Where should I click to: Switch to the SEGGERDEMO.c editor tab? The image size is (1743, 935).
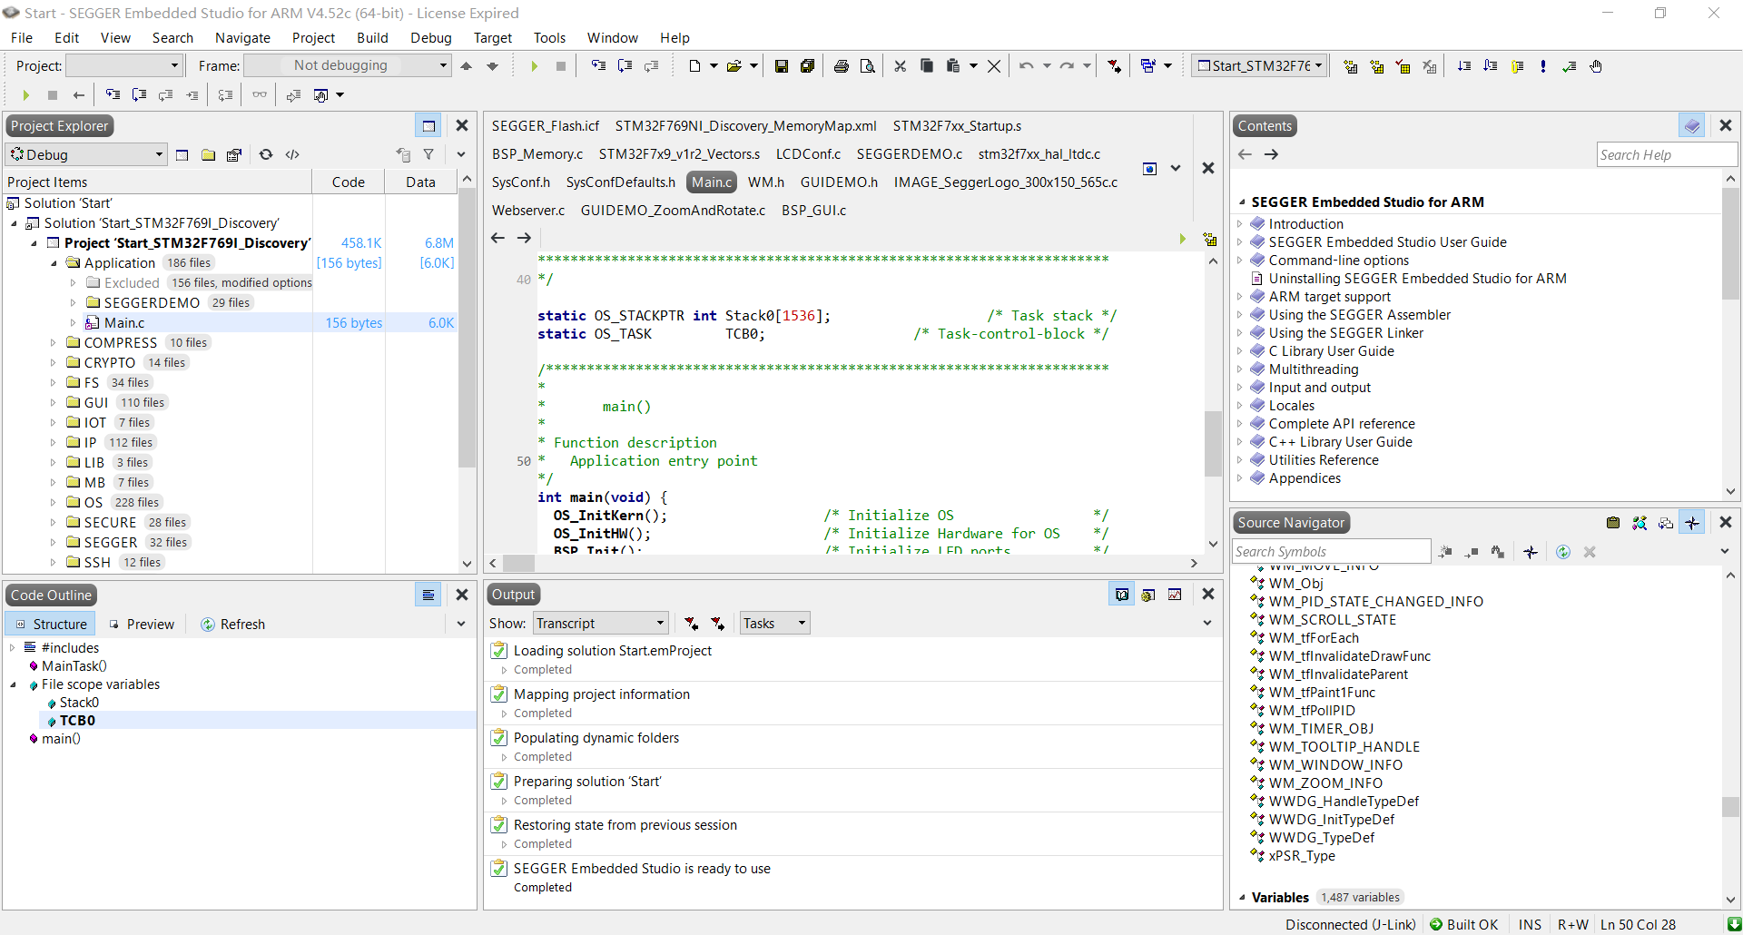pyautogui.click(x=909, y=154)
